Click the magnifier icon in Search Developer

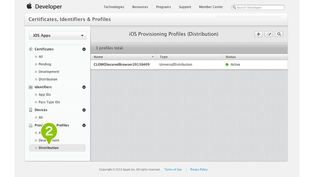(x=234, y=7)
